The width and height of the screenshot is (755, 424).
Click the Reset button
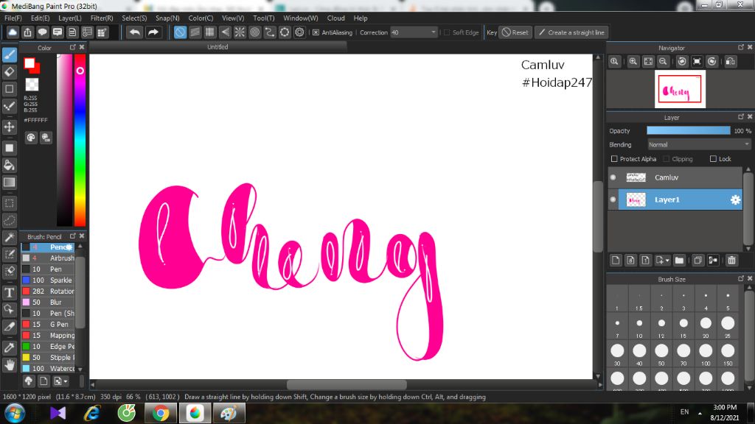coord(515,32)
